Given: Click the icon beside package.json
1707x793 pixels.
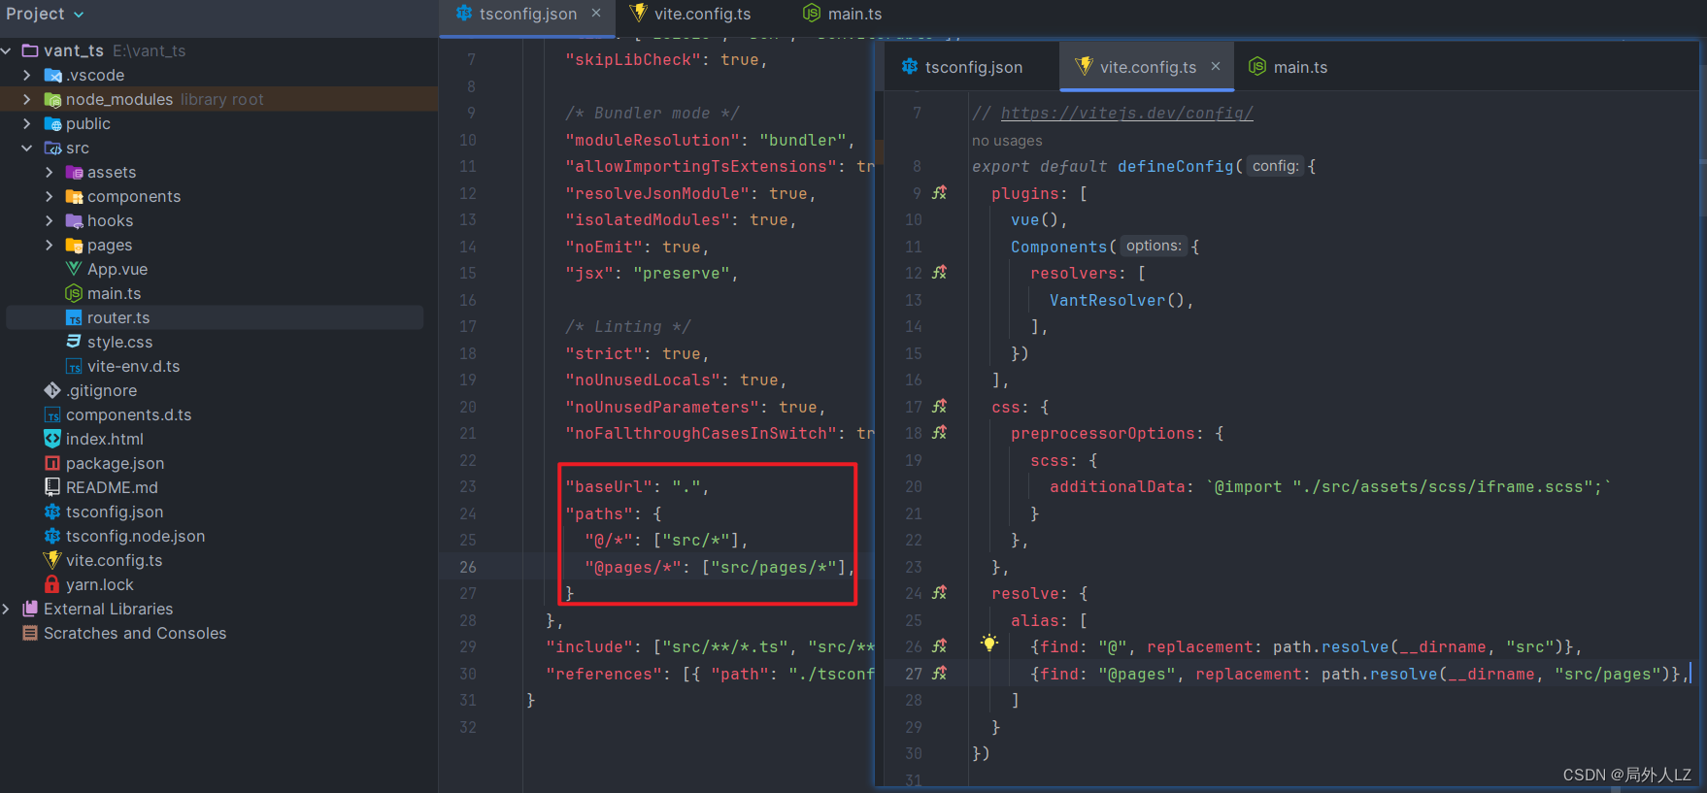Looking at the screenshot, I should click(52, 463).
